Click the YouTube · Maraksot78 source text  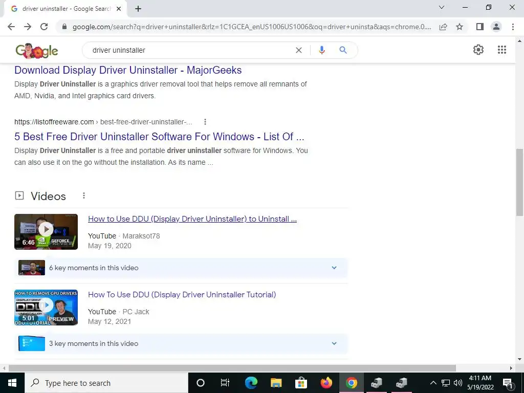[x=124, y=236]
